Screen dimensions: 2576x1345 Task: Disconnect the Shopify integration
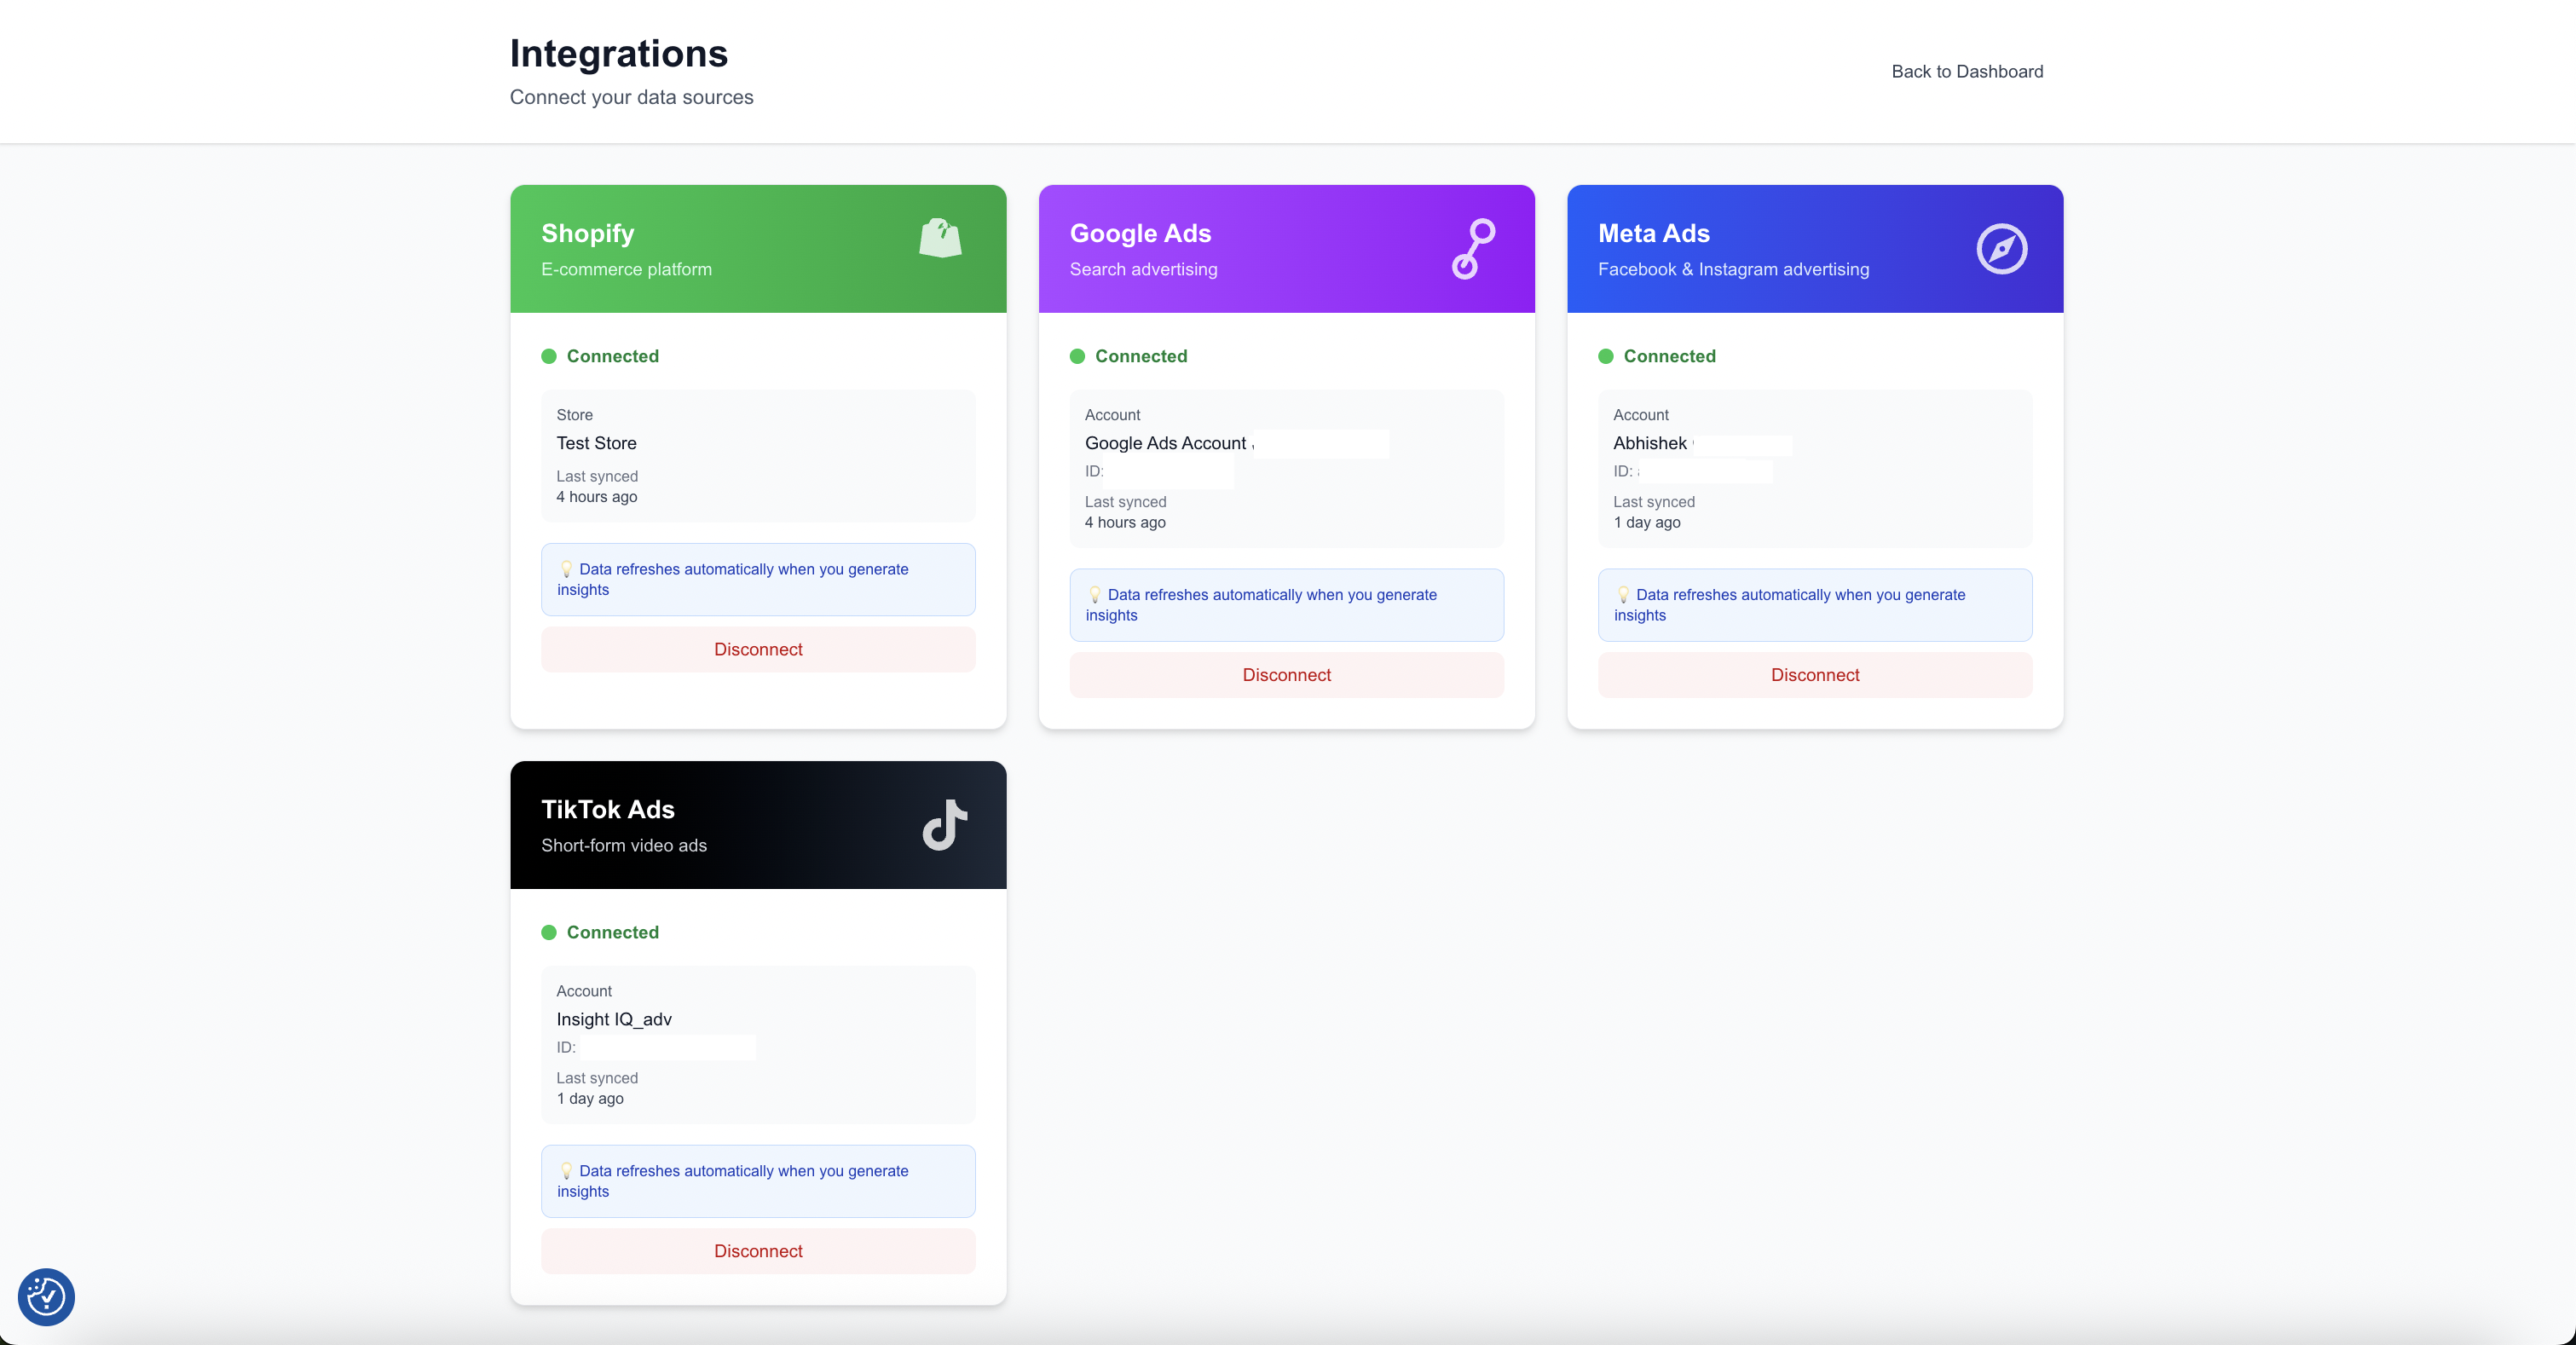[x=757, y=649]
